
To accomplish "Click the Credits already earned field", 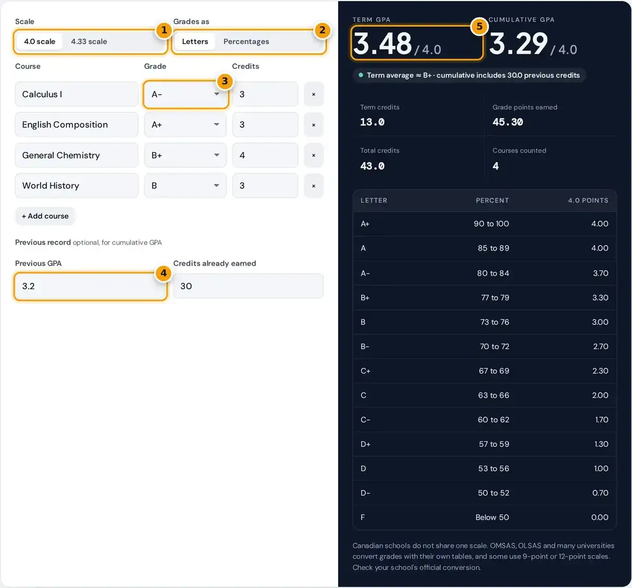I will tap(249, 286).
